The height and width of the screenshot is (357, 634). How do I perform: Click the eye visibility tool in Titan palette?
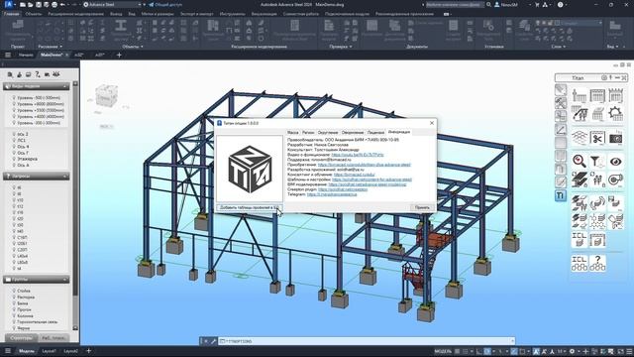click(615, 161)
